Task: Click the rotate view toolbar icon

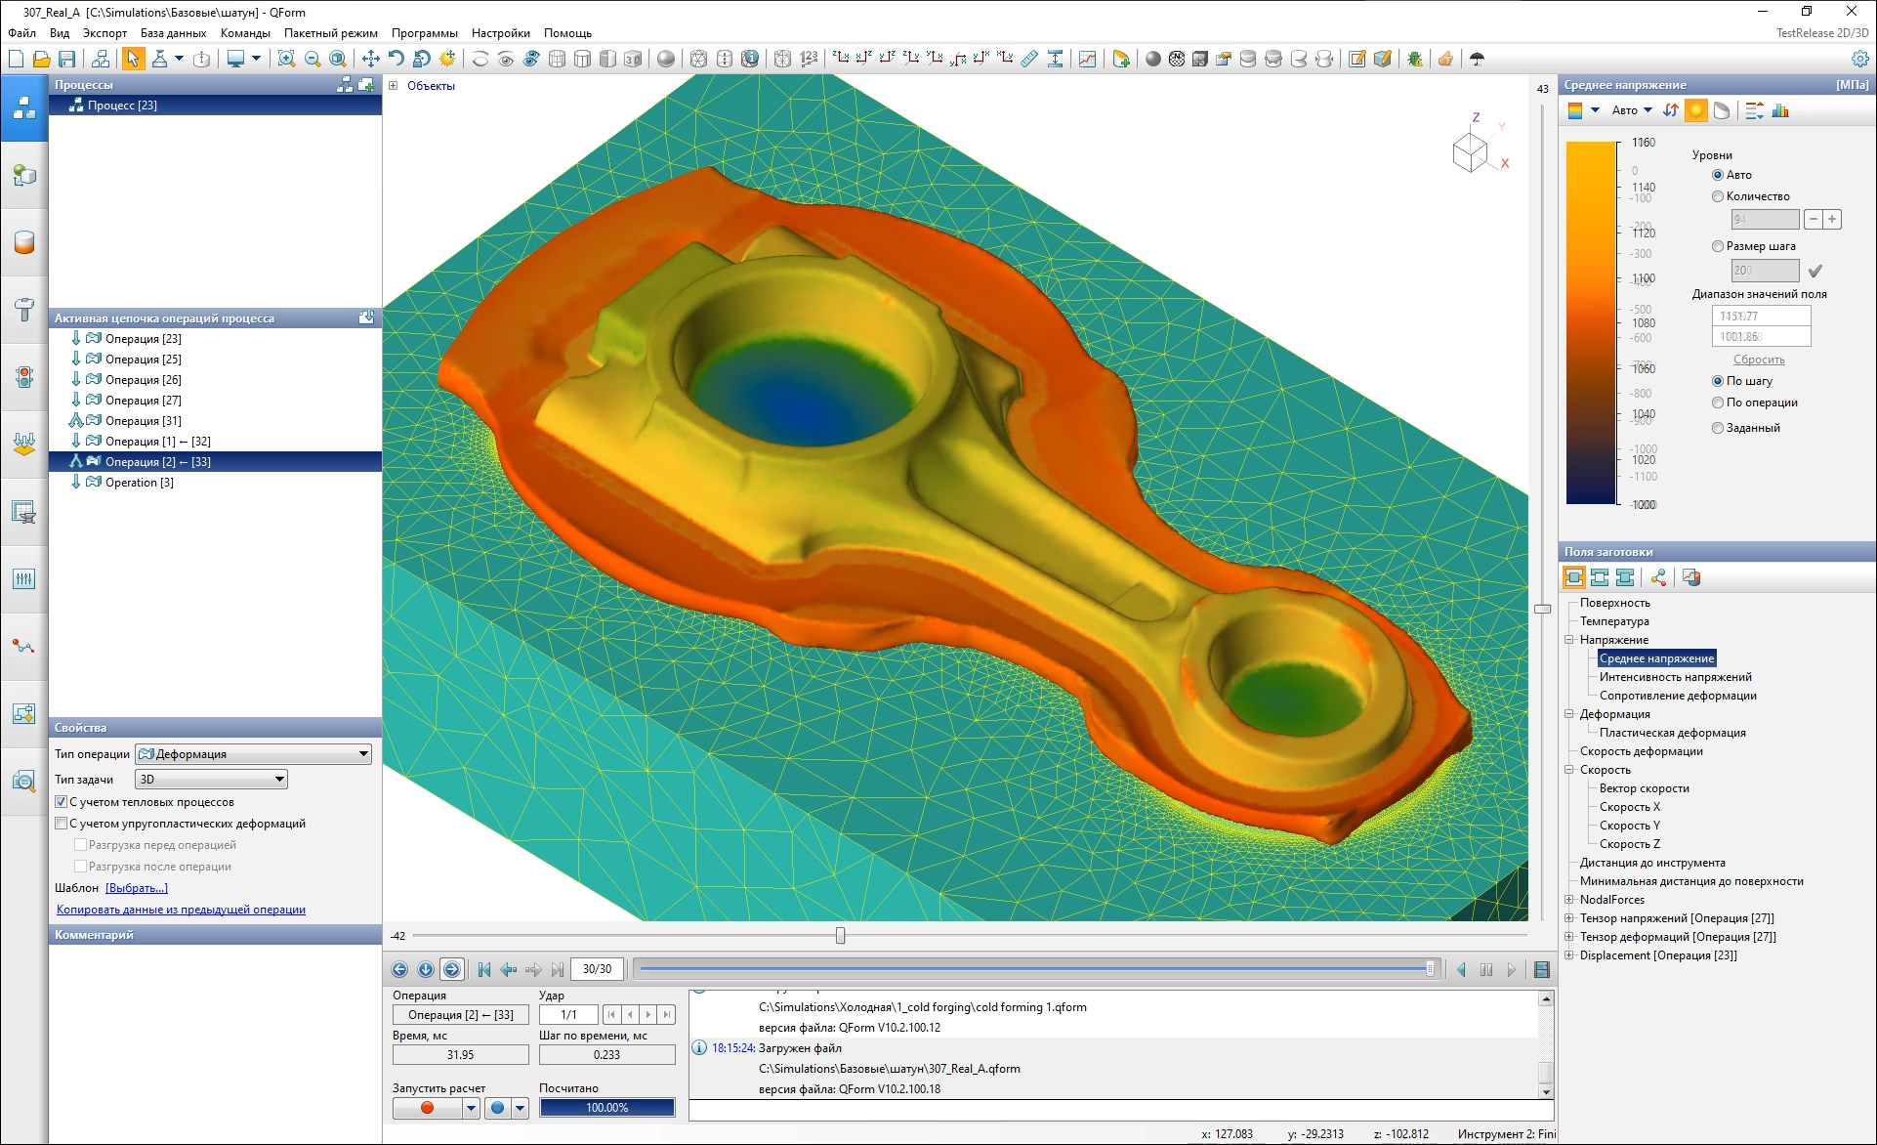Action: [x=396, y=60]
